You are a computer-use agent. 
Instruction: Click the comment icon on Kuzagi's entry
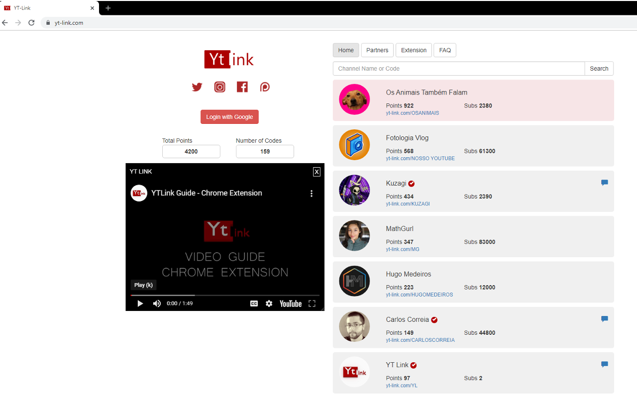604,183
